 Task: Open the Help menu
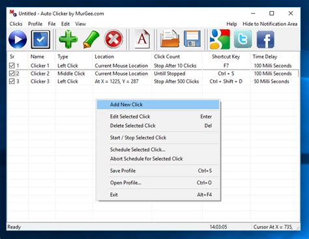click(x=231, y=24)
